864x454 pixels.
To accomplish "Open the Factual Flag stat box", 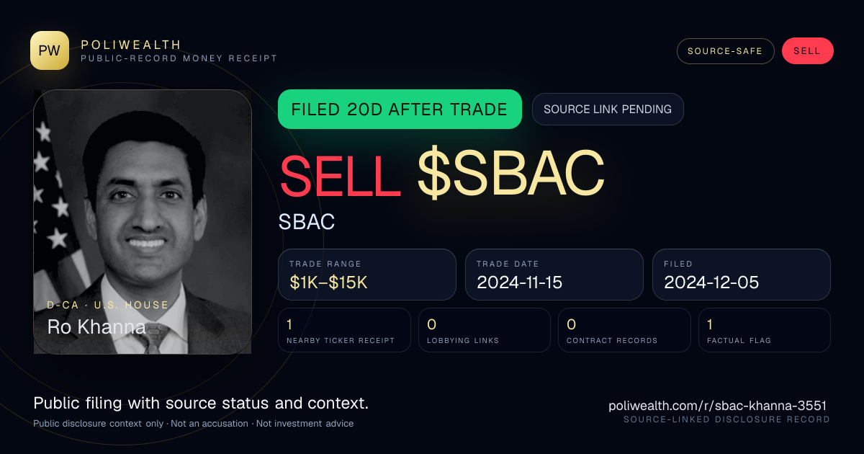I will tap(765, 330).
